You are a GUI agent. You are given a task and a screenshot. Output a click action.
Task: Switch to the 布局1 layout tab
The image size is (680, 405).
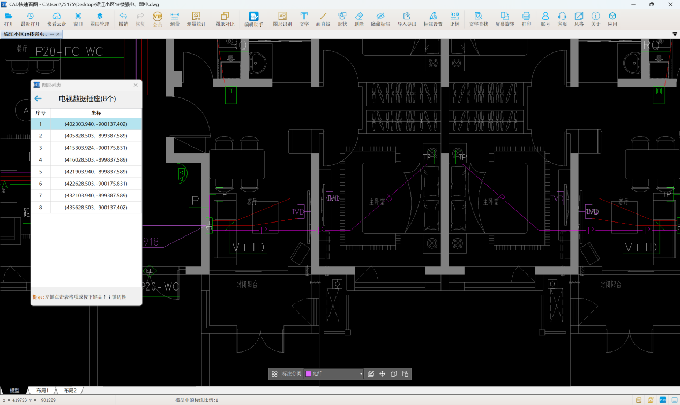coord(42,391)
